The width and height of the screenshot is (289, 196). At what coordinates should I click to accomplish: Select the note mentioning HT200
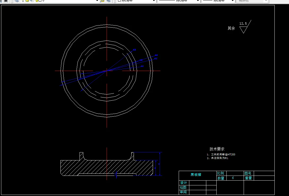[x=221, y=155]
